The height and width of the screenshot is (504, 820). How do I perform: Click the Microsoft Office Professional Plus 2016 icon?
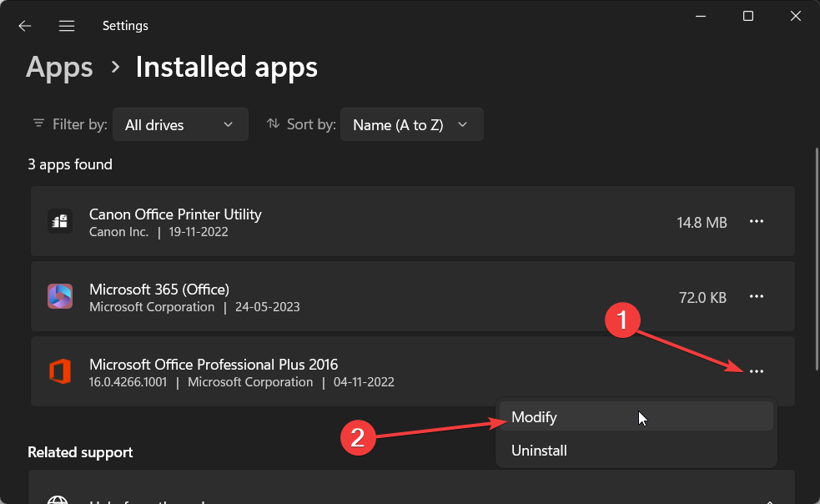click(60, 371)
